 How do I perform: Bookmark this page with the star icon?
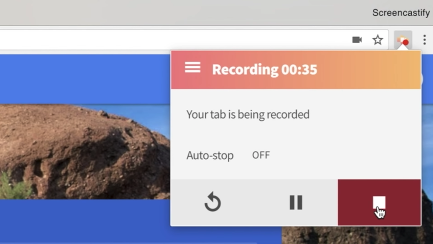tap(378, 40)
